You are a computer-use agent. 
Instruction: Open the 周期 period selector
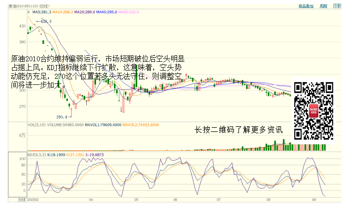pyautogui.click(x=323, y=6)
